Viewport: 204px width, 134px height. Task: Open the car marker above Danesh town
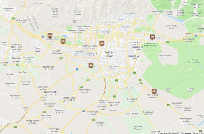coord(63,41)
